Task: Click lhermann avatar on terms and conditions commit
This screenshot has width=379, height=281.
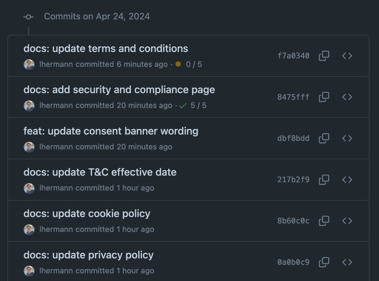Action: [29, 64]
